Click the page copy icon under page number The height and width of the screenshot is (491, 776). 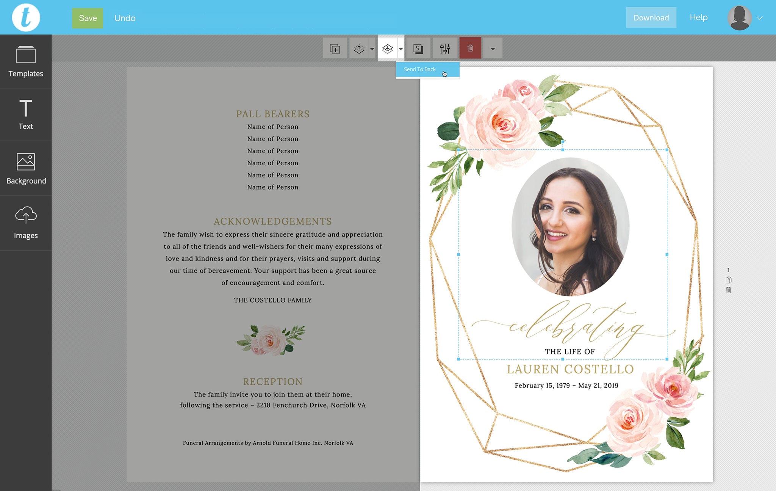pyautogui.click(x=728, y=280)
